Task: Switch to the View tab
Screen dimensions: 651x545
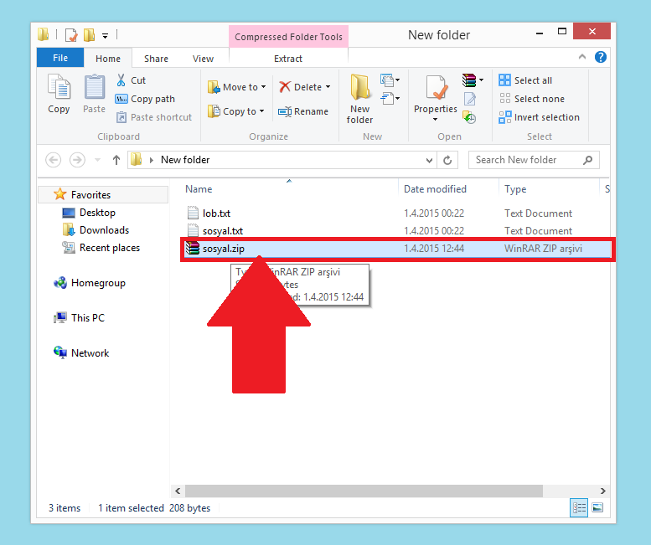Action: coord(203,59)
